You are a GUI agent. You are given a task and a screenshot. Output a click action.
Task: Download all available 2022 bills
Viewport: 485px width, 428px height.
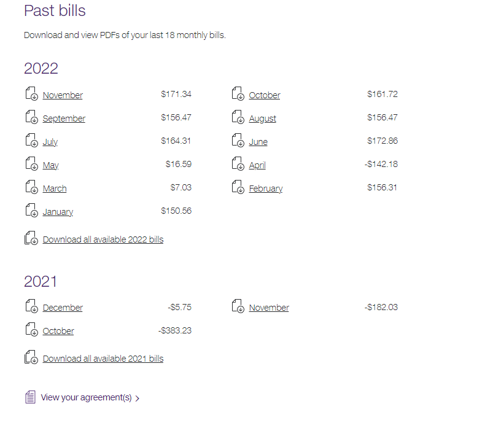tap(103, 239)
